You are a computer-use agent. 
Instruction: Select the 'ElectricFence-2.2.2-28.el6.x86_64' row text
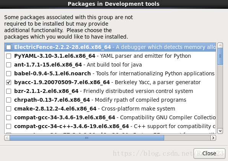[62, 47]
